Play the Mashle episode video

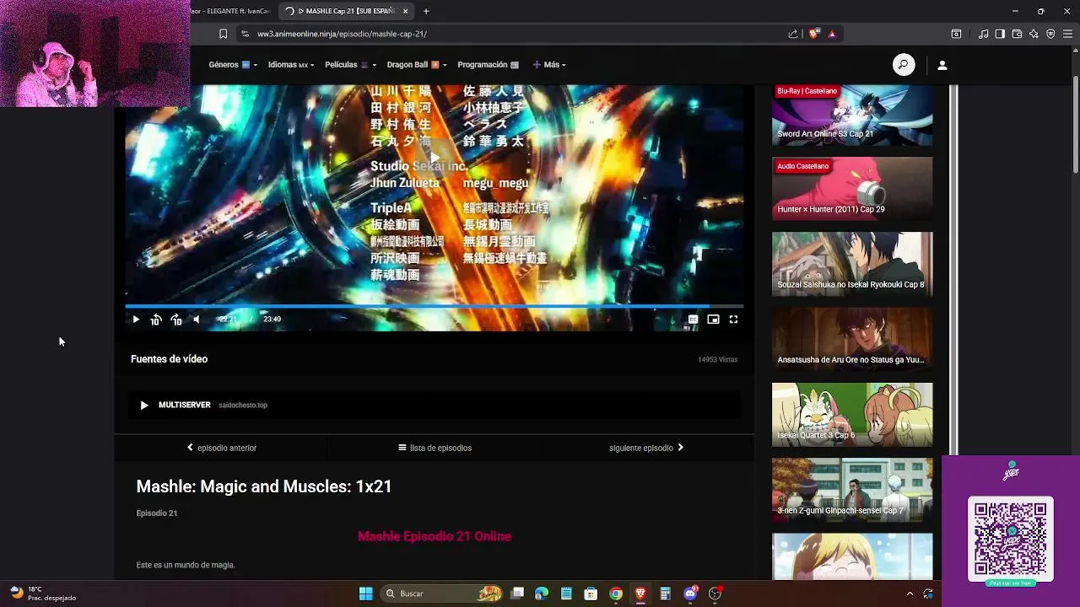pos(136,320)
